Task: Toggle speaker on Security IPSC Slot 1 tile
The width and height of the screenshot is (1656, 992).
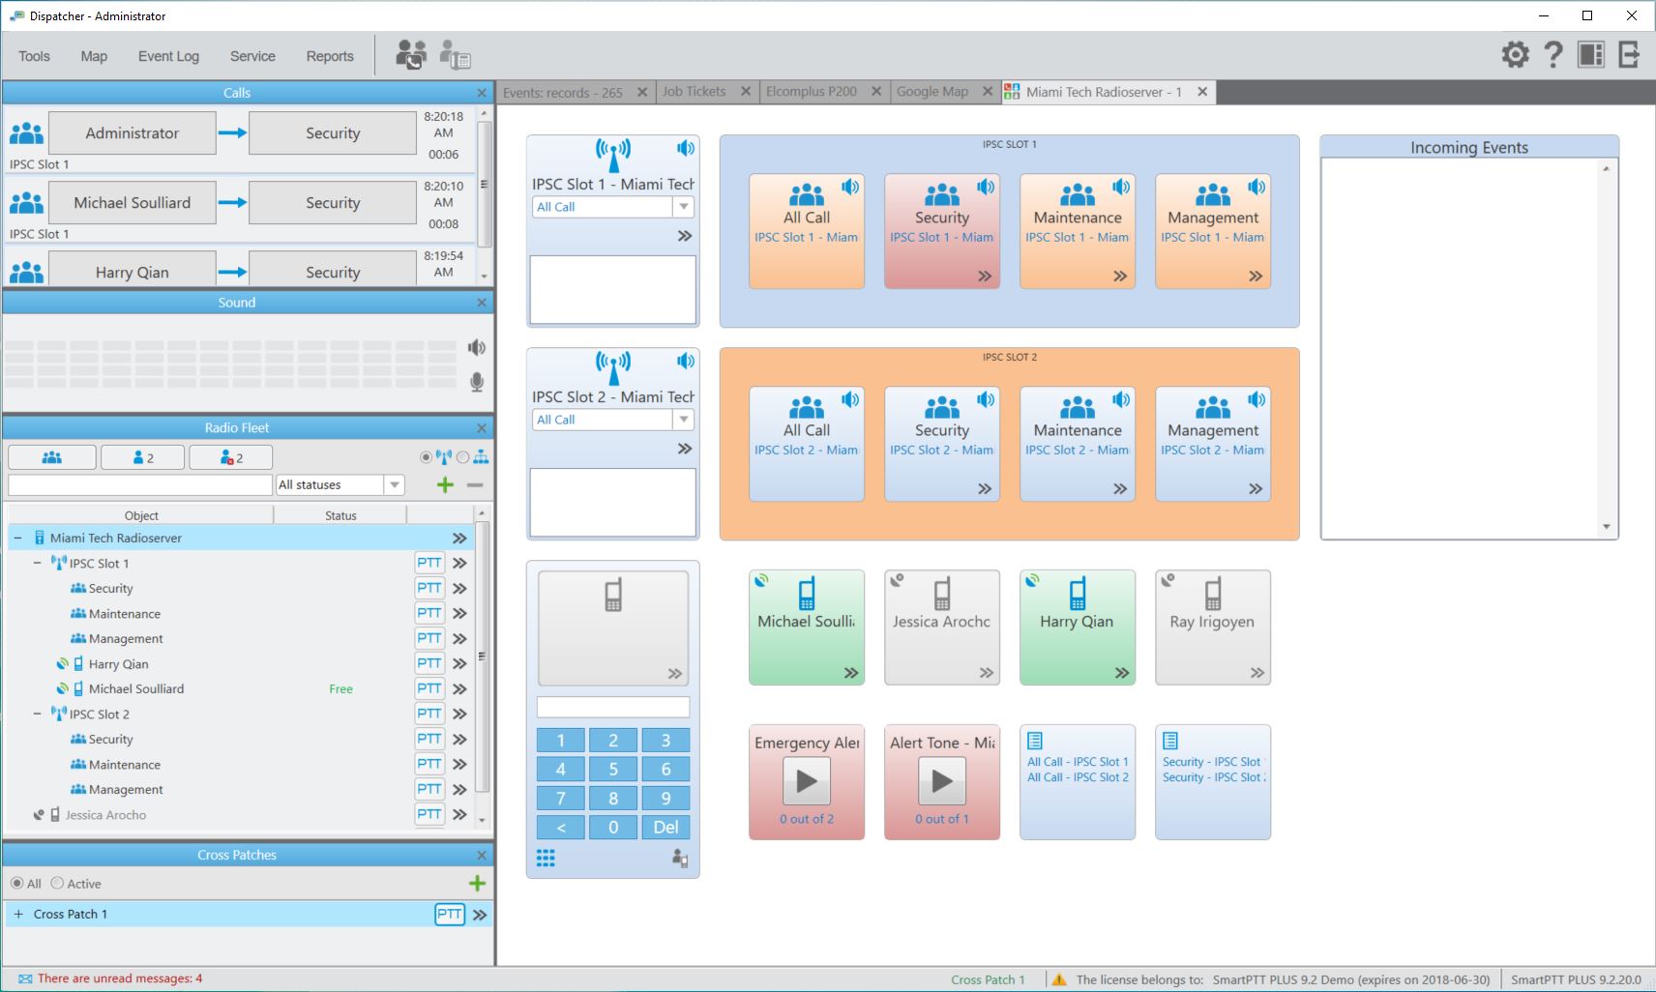Action: point(985,187)
